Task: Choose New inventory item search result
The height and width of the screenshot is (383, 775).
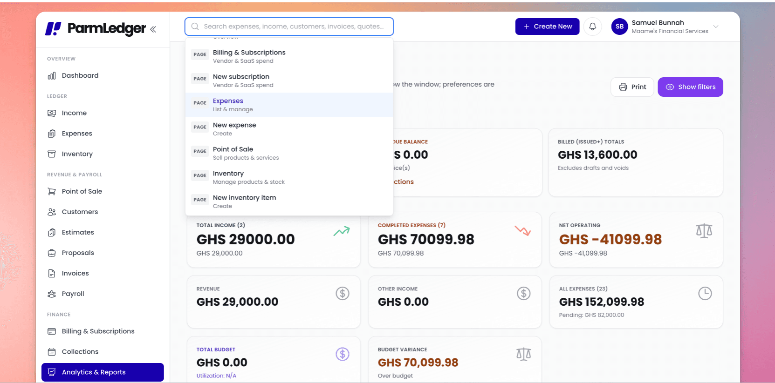Action: 289,202
